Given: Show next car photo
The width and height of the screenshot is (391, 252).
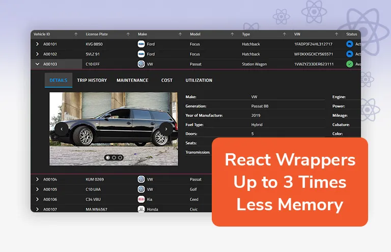Looking at the screenshot, I should tap(166, 129).
